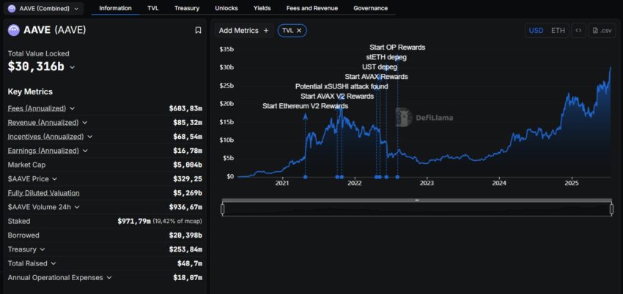Viewport: 623px width, 294px height.
Task: Click the $603,83m fees value
Action: coord(185,108)
